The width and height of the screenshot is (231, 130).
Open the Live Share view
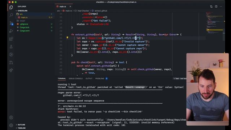11,70
